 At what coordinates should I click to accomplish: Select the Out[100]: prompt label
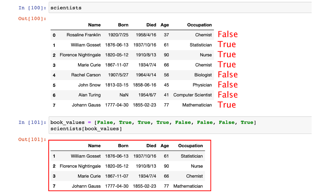click(32, 19)
